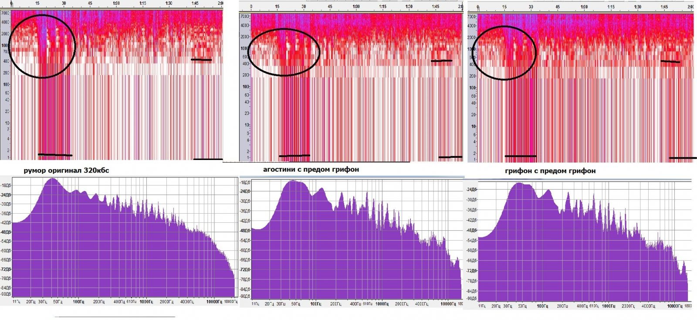Click the 4000 frequency label on the left spectrogram

[5, 22]
